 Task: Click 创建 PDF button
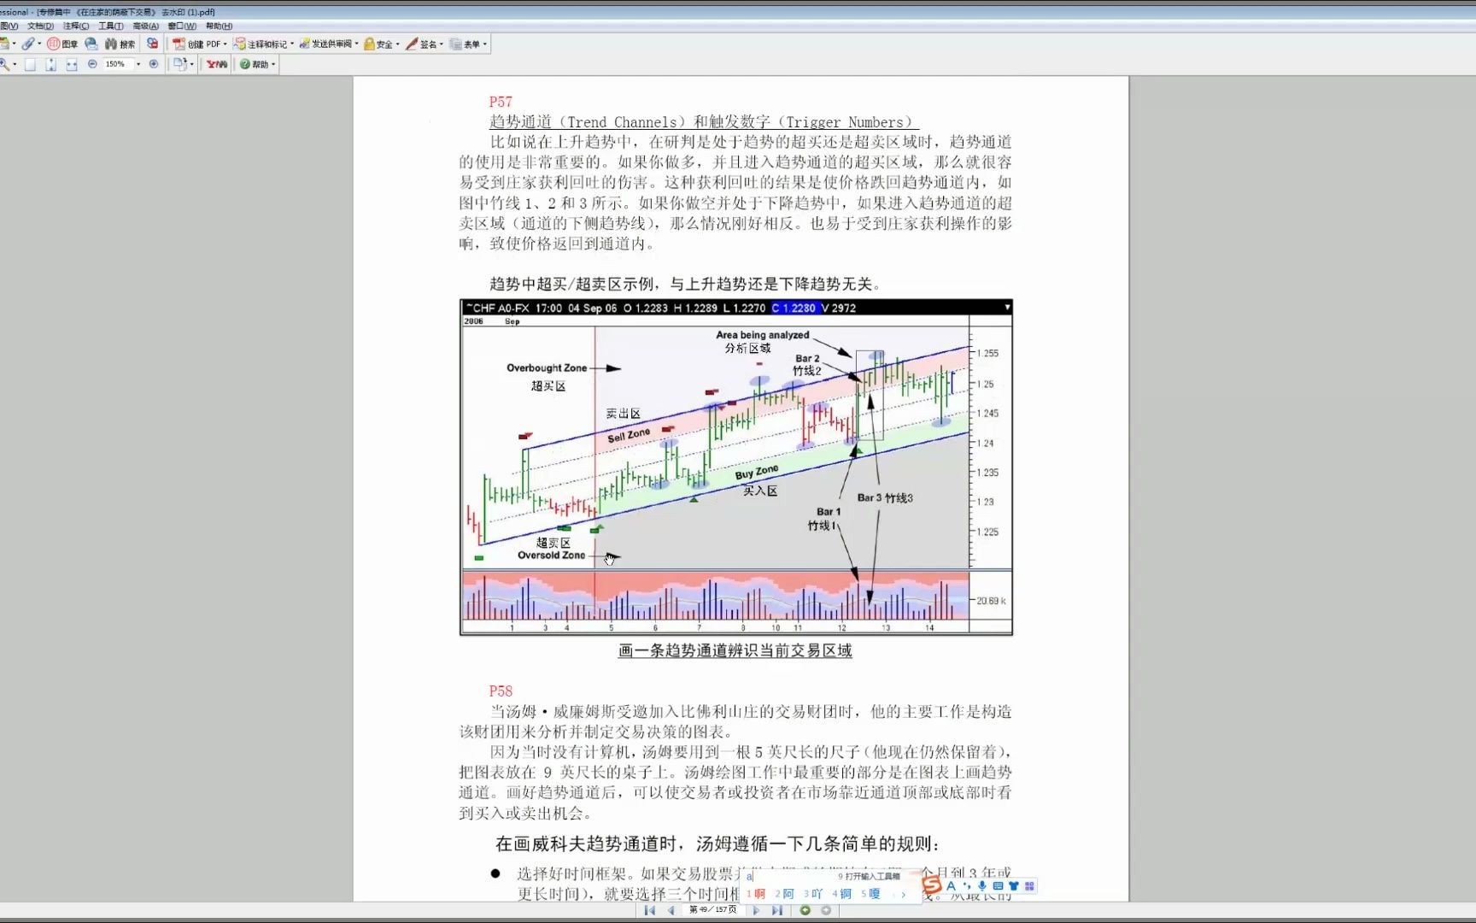[x=196, y=44]
